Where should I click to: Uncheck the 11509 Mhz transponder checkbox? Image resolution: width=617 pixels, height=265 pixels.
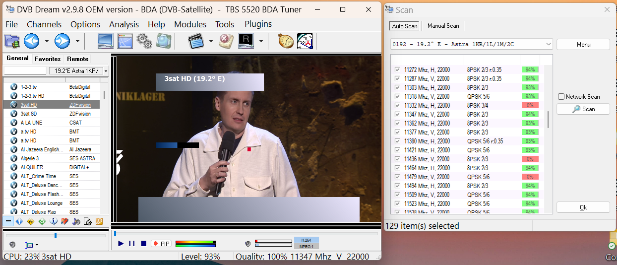tap(397, 195)
